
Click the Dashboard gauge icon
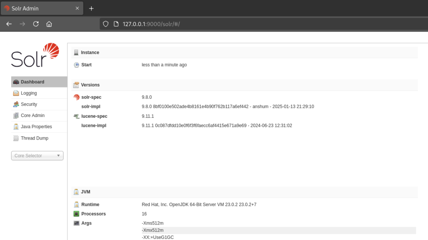tap(16, 82)
